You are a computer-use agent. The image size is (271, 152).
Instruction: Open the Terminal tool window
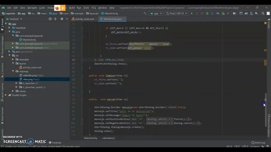click(55, 143)
